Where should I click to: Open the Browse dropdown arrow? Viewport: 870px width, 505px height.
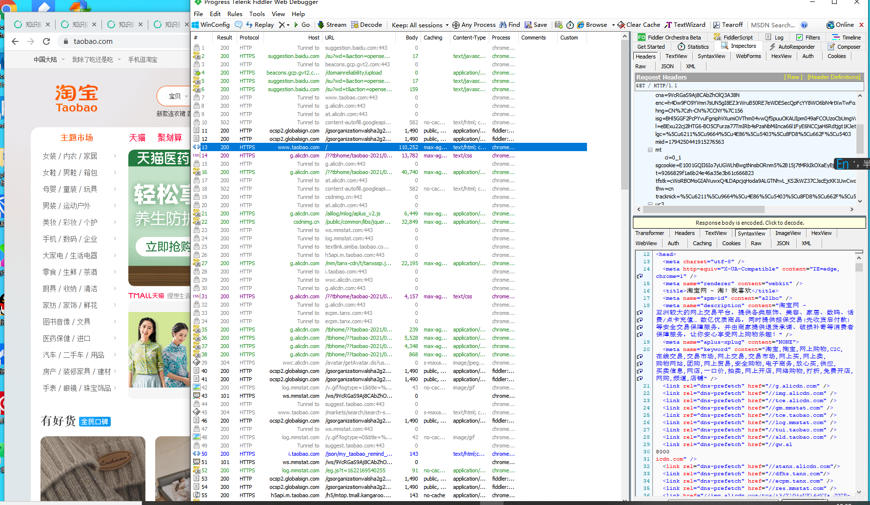coord(613,25)
